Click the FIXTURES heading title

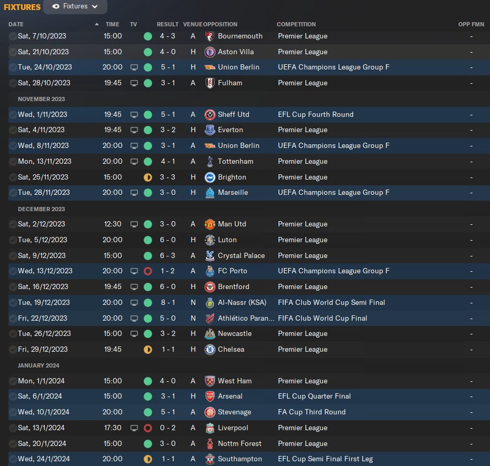coord(22,7)
